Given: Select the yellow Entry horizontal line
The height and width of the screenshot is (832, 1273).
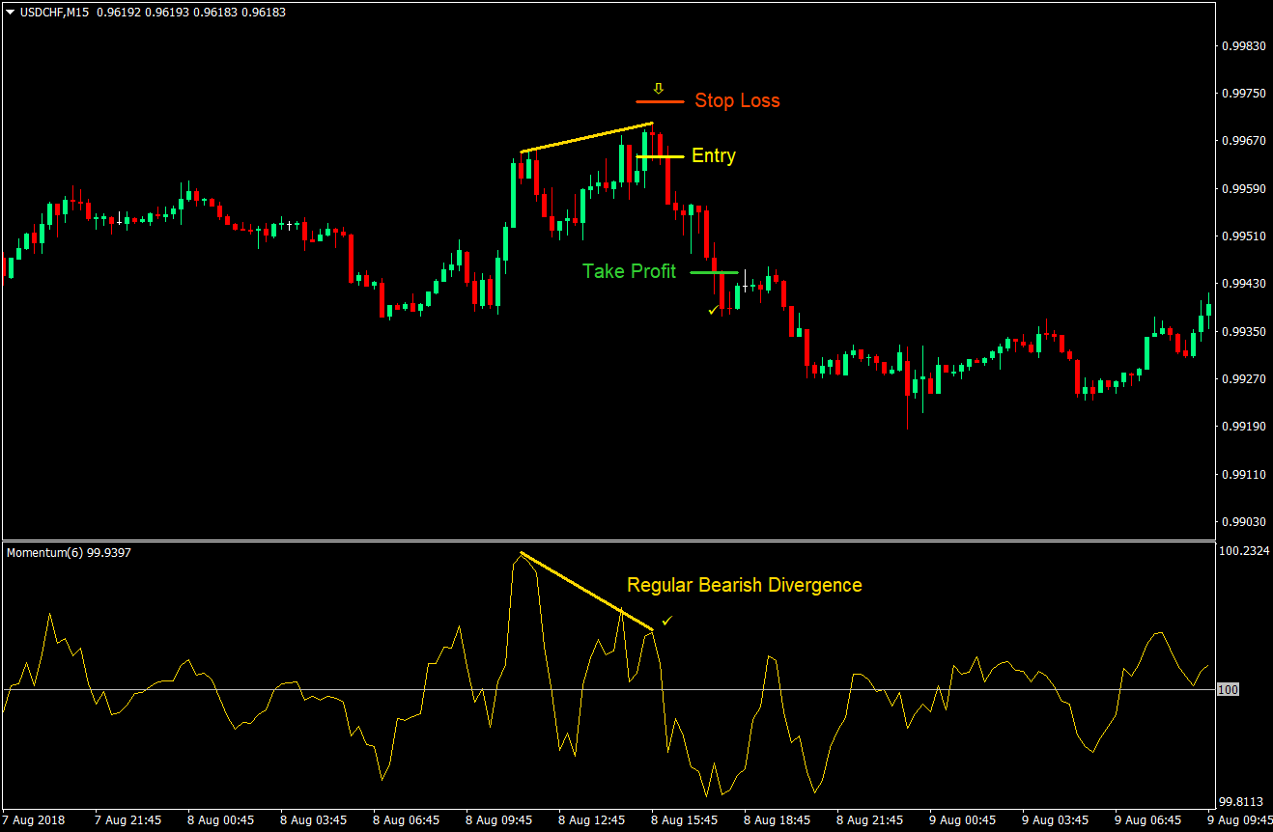Looking at the screenshot, I should point(661,156).
